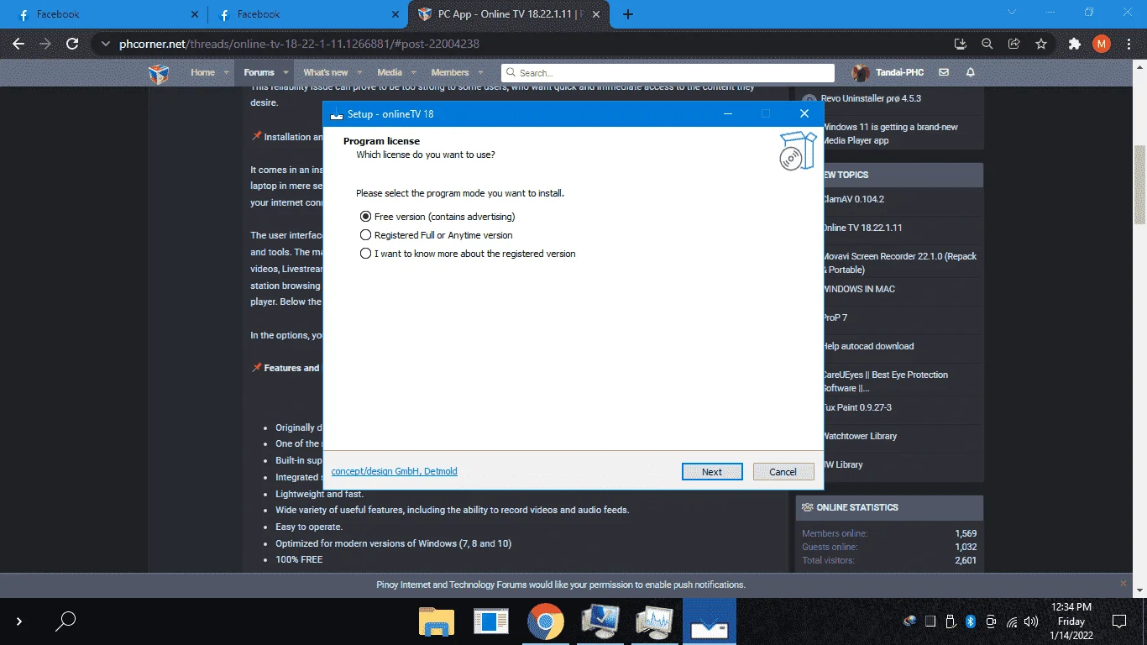Image resolution: width=1147 pixels, height=645 pixels.
Task: Close the second Facebook tab
Action: click(x=396, y=14)
